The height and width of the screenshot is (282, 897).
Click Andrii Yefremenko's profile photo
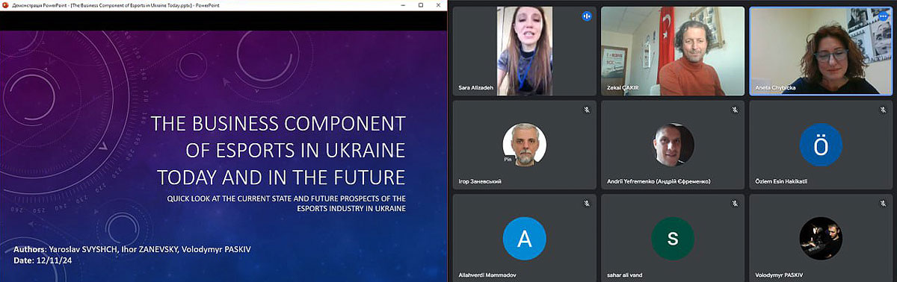[x=673, y=145]
